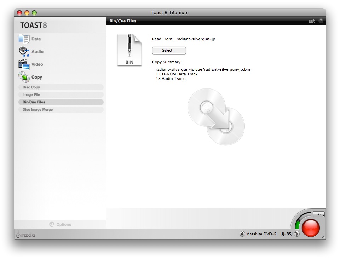
Task: Click the roxio logo
Action: tap(26, 234)
